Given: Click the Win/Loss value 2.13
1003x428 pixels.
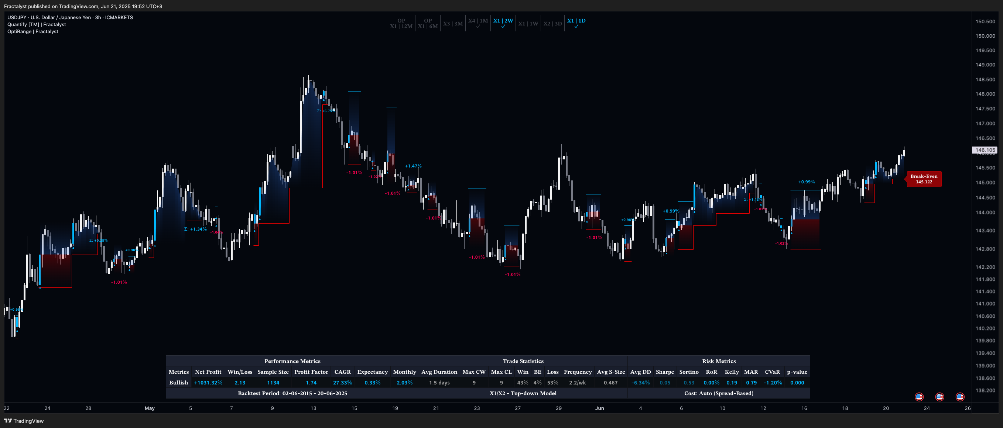Looking at the screenshot, I should (x=240, y=383).
